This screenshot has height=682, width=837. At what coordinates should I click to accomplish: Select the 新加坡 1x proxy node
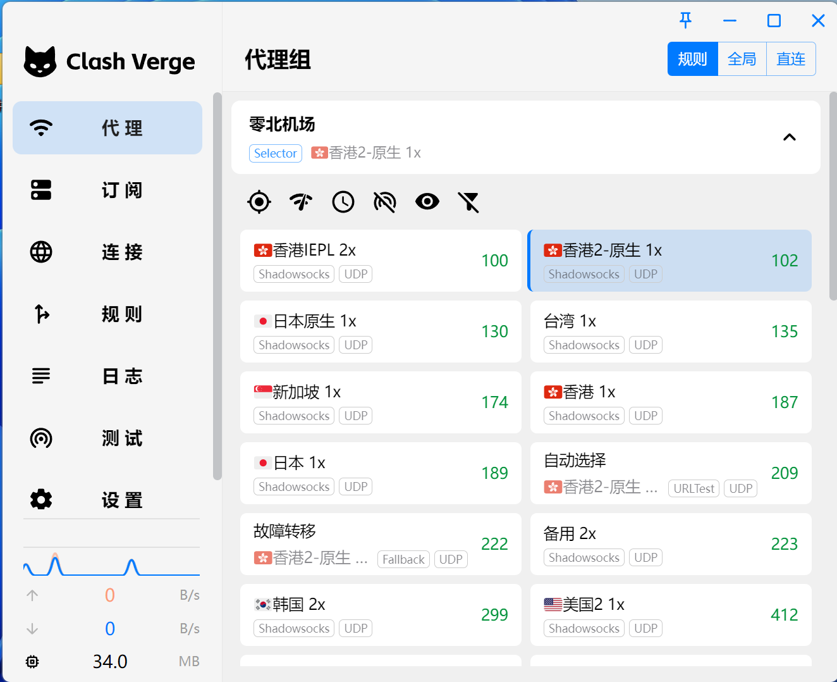(x=381, y=402)
